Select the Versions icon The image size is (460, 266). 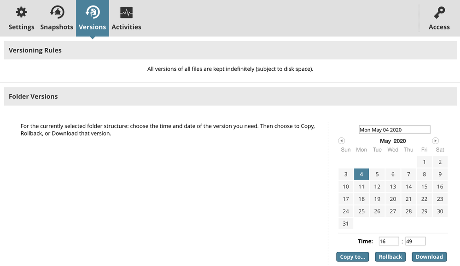(93, 12)
